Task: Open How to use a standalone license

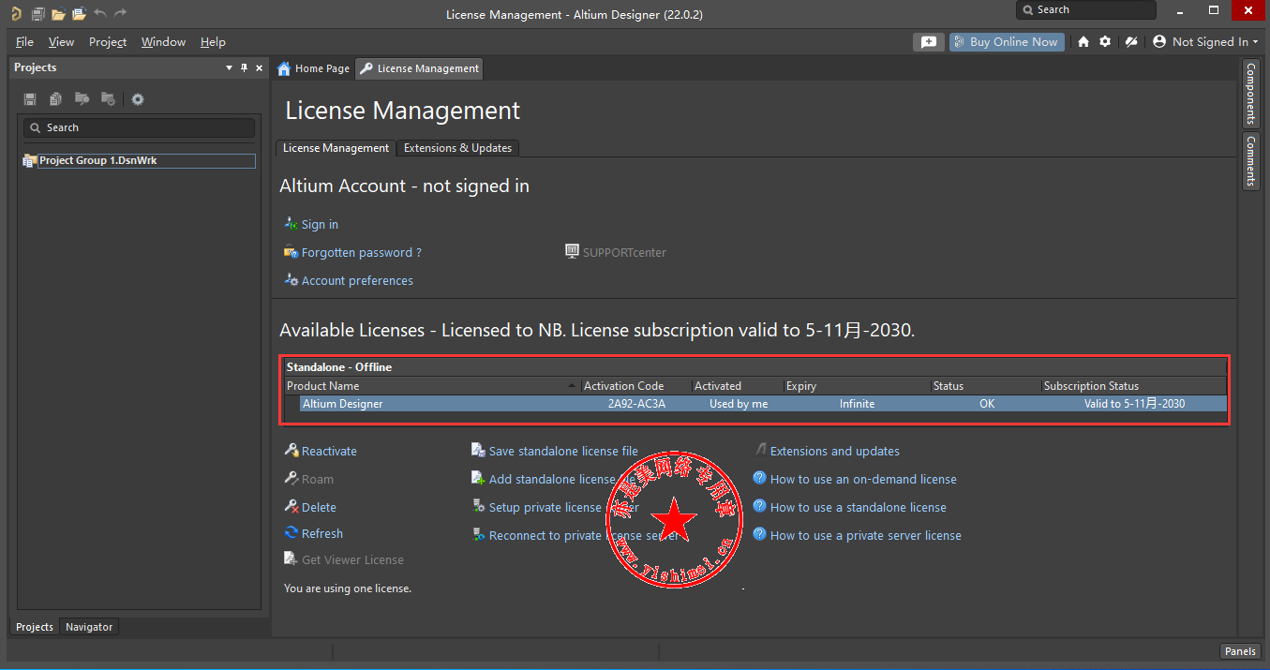Action: coord(858,508)
